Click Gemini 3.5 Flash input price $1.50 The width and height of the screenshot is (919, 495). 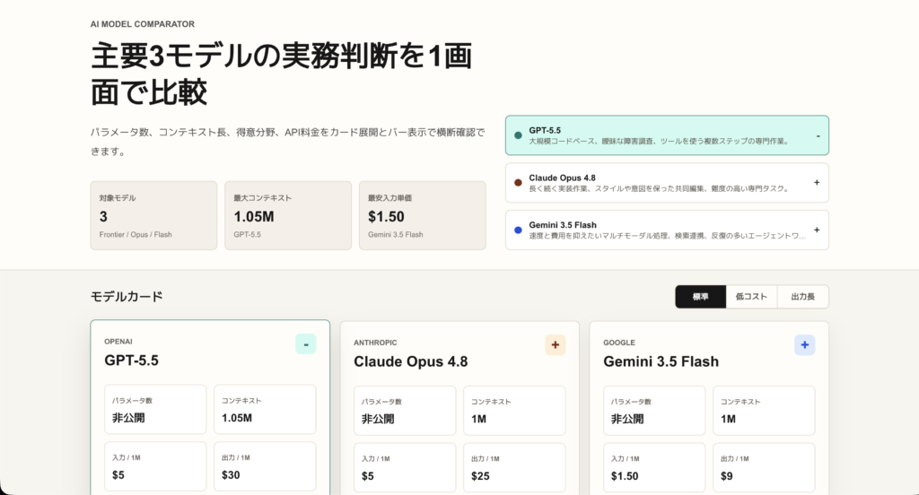pyautogui.click(x=625, y=476)
